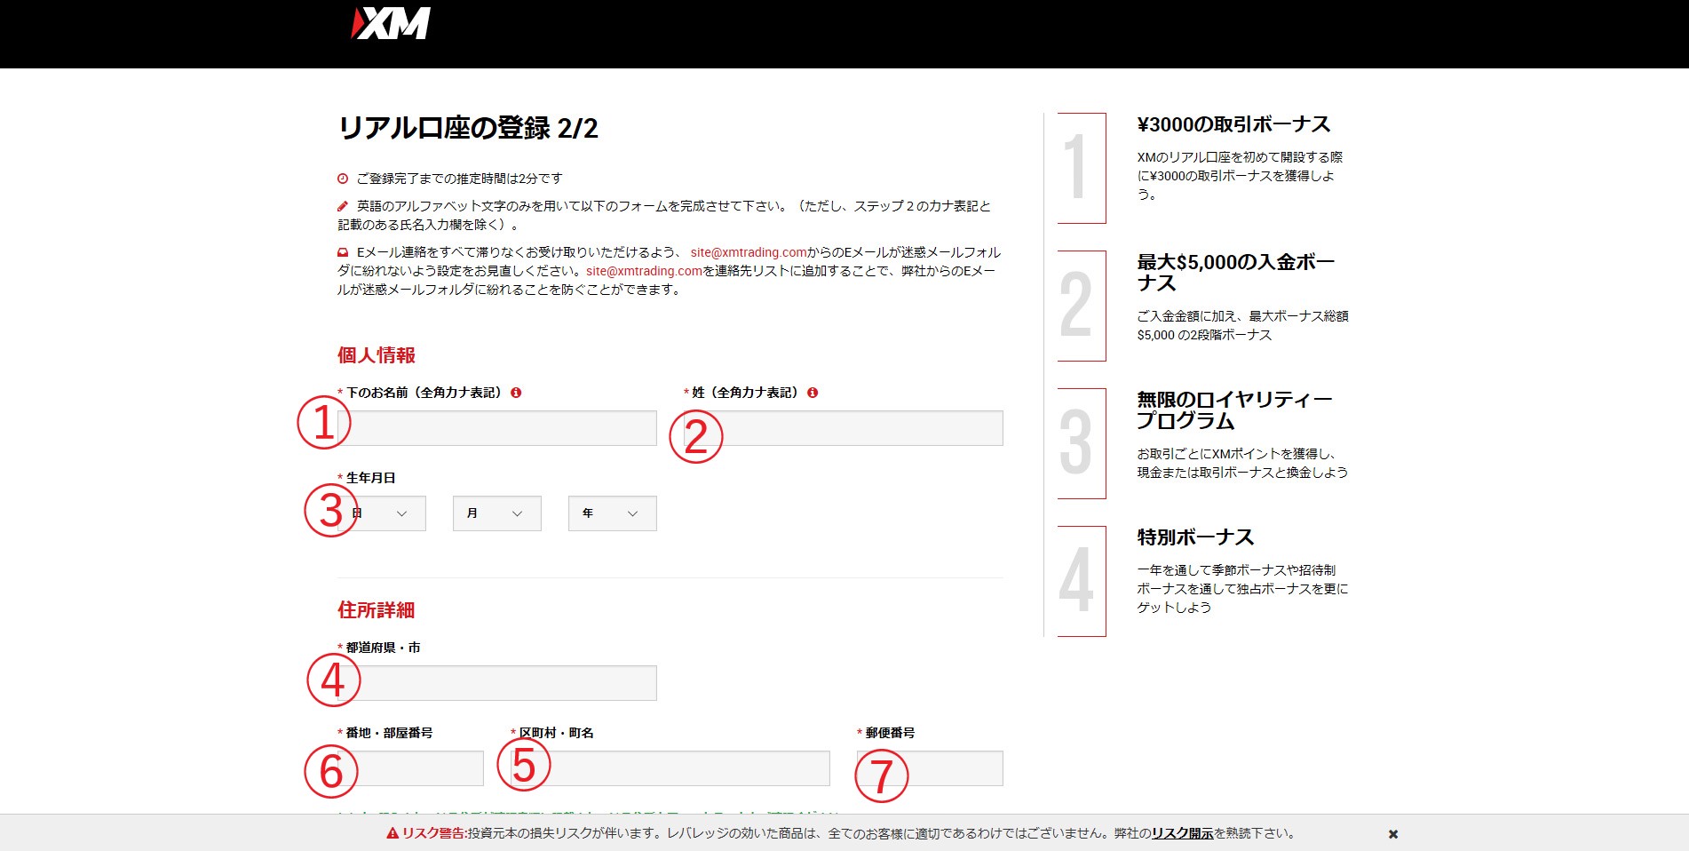Click the 生年月日 label
This screenshot has width=1689, height=851.
(370, 478)
